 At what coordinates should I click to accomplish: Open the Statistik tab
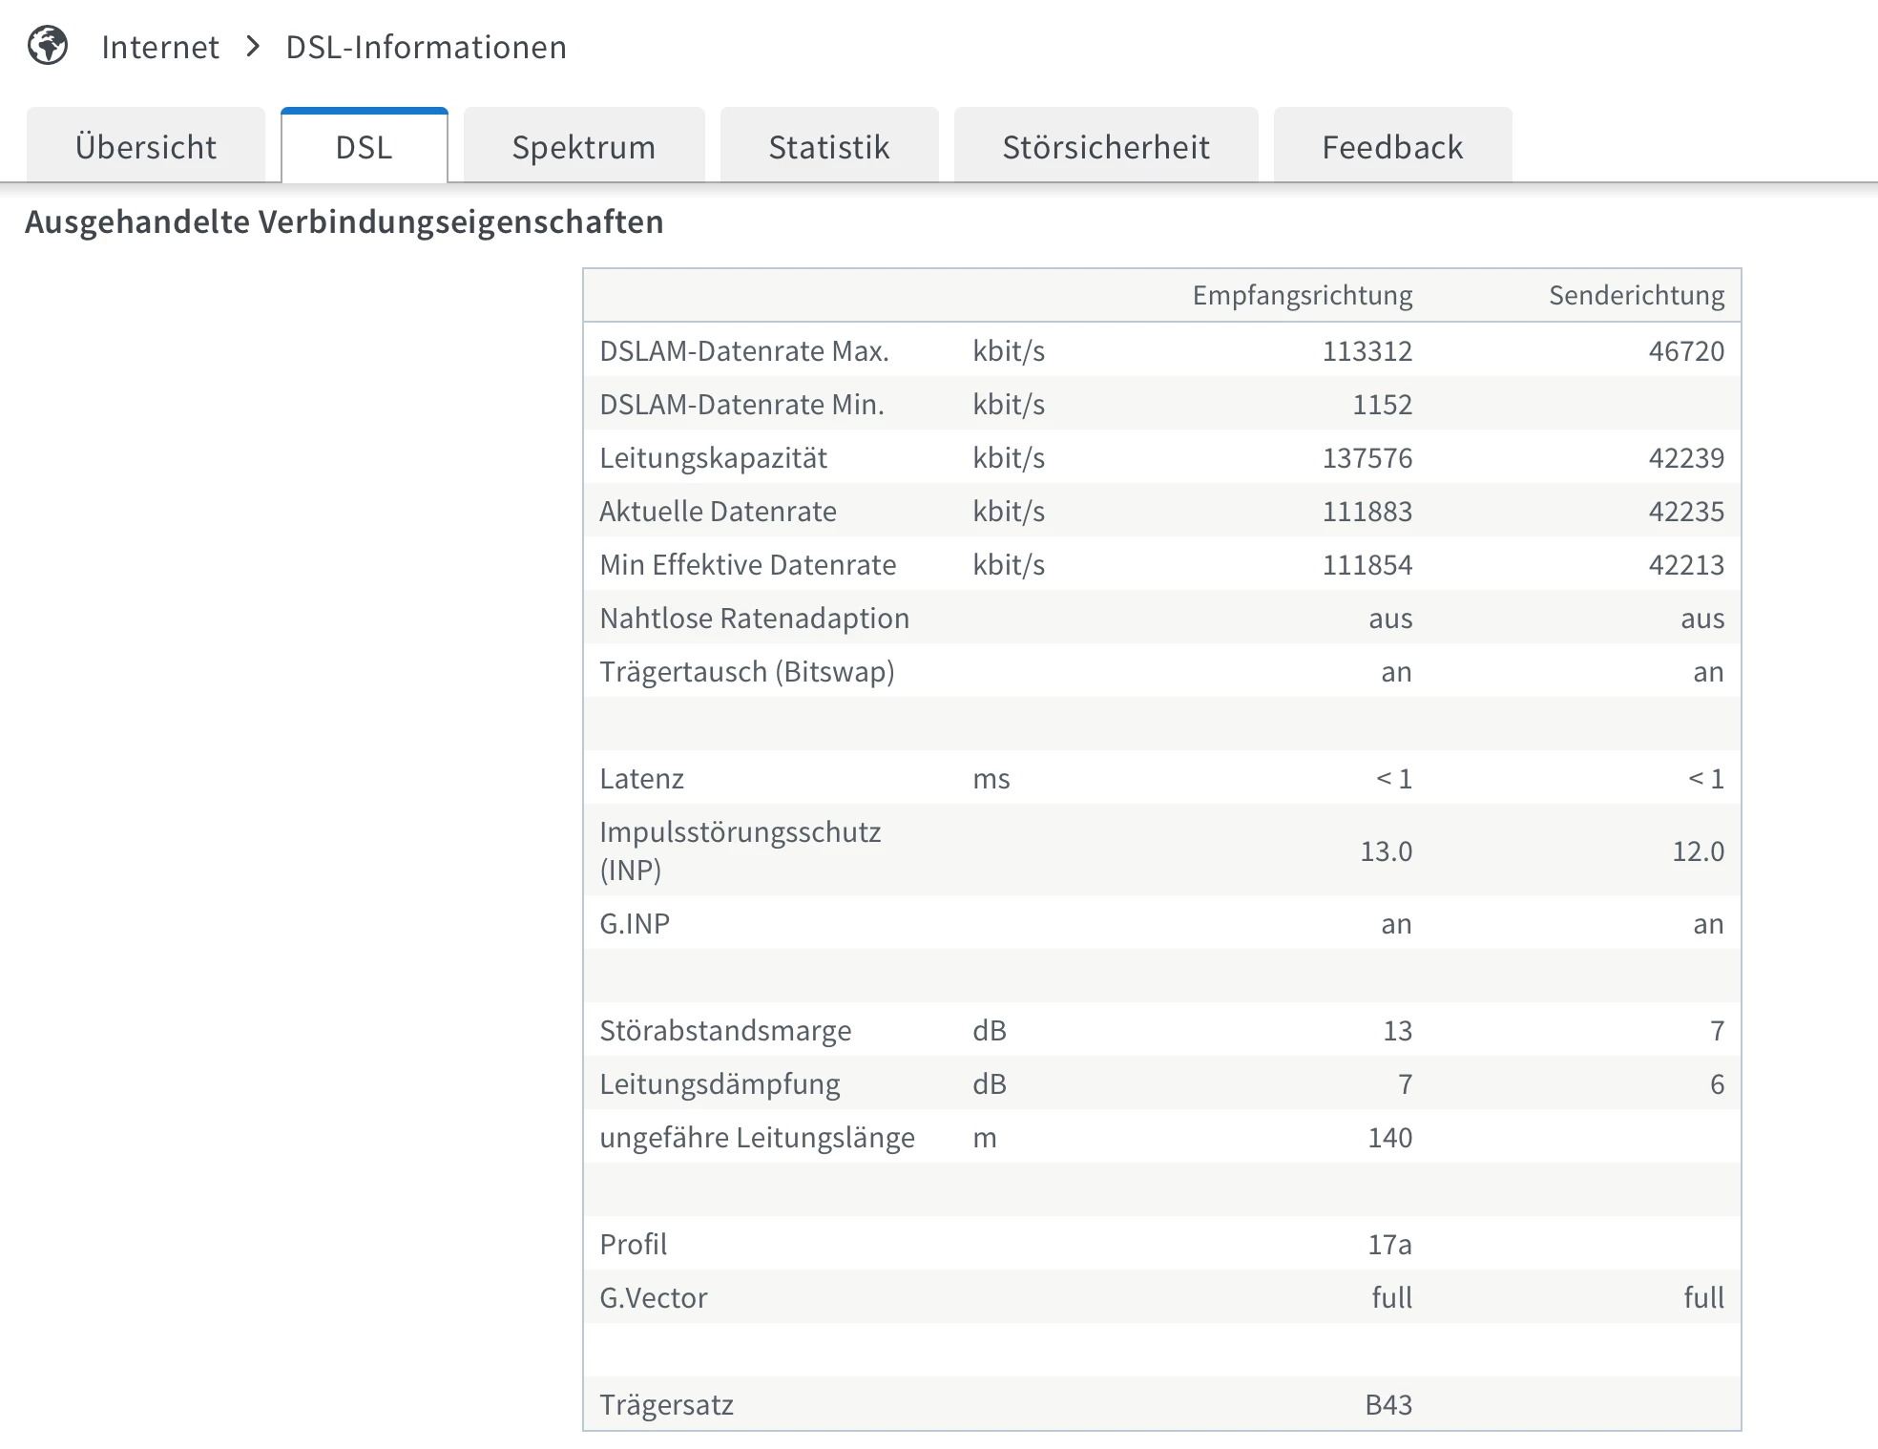828,147
